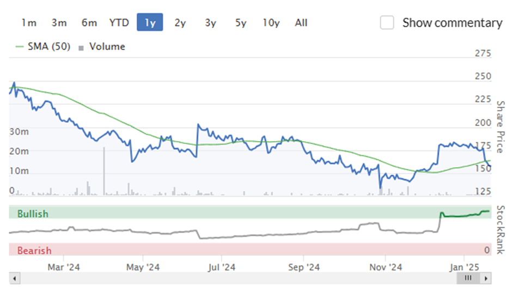Viewport: 512px width, 290px height.
Task: Click the Jul '24 axis label
Action: click(222, 267)
